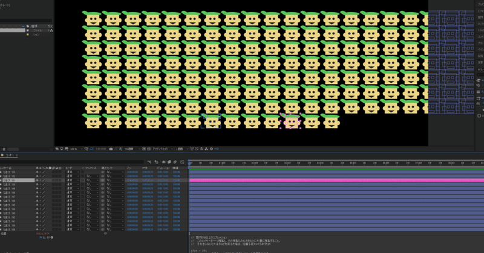This screenshot has height=253, width=484.
Task: Select the pink-outlined character in the viewer
Action: [x=290, y=121]
